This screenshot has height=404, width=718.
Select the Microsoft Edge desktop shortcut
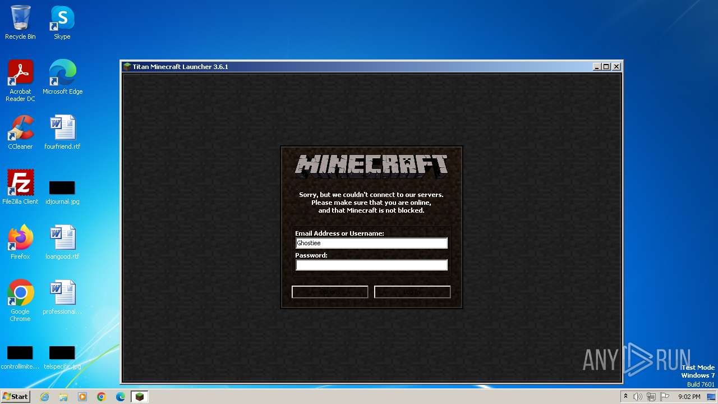(x=62, y=77)
